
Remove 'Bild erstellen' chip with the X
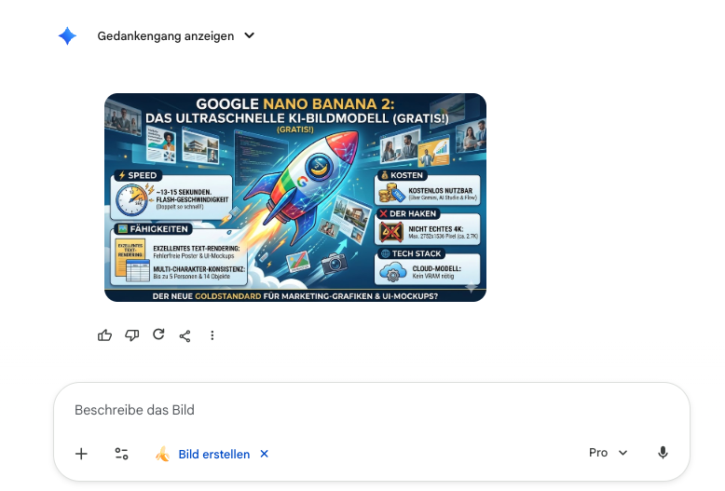pos(264,454)
